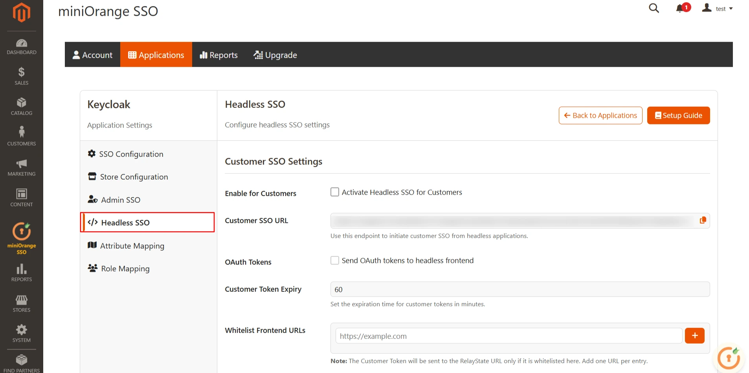Copy the Customer SSO URL using copy icon
Viewport: 749px width, 373px height.
click(x=703, y=220)
